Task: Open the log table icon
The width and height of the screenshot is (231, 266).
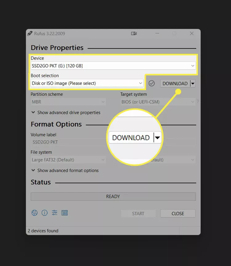Action: click(64, 213)
